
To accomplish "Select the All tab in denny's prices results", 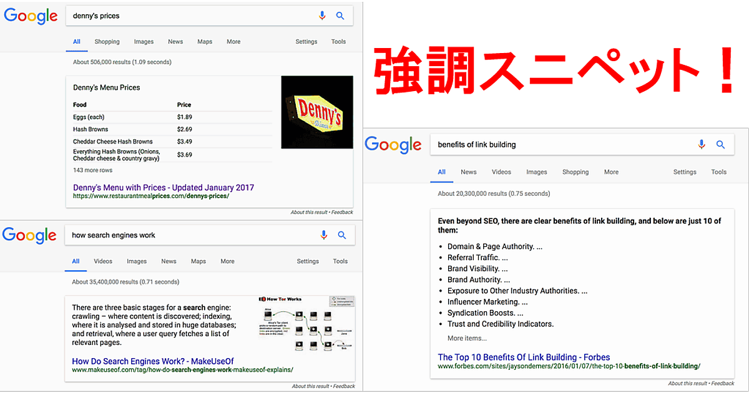I will point(77,42).
